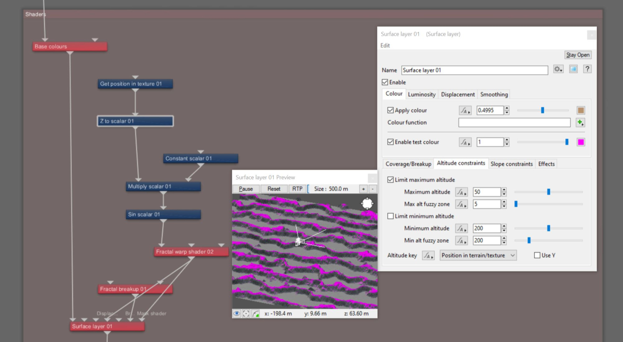
Task: Adjust the Maximum altitude slider
Action: (x=548, y=192)
